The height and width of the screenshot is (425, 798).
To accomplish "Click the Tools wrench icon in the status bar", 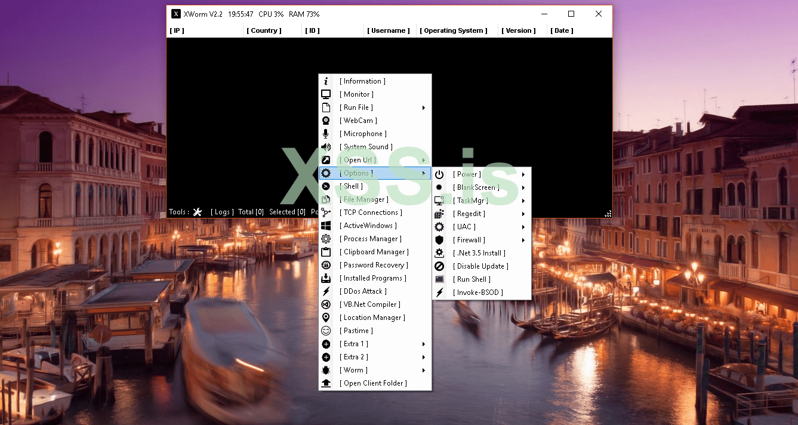I will [198, 212].
